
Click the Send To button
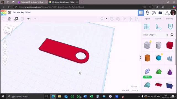pos(170,19)
